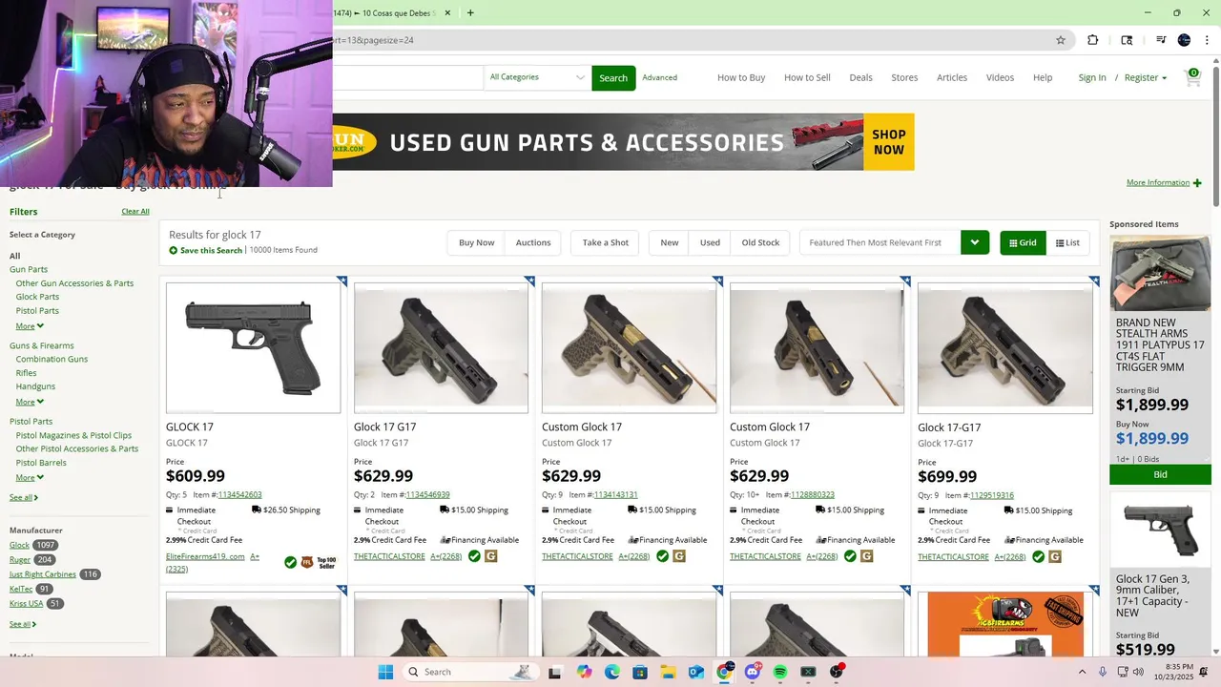This screenshot has width=1221, height=687.
Task: Open the sort order dropdown arrow
Action: tap(975, 242)
